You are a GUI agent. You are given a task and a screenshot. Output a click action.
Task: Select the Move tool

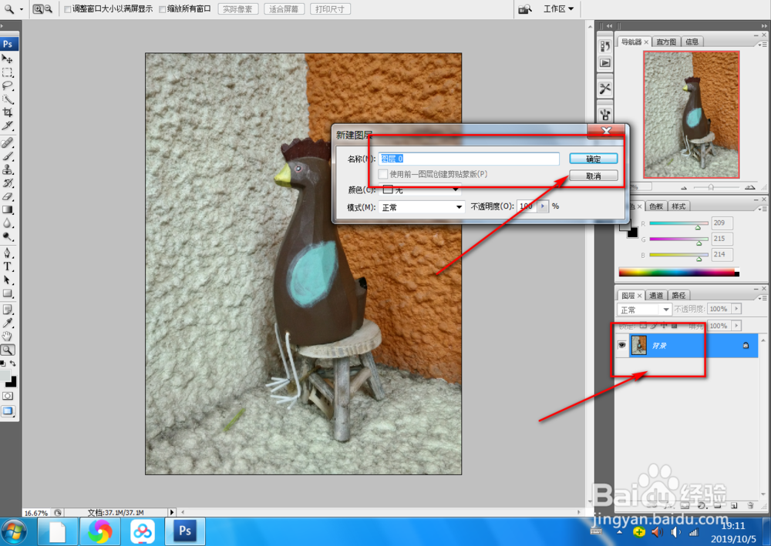[8, 59]
